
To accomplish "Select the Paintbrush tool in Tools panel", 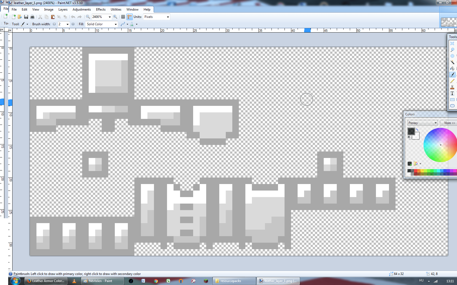I will point(452,75).
